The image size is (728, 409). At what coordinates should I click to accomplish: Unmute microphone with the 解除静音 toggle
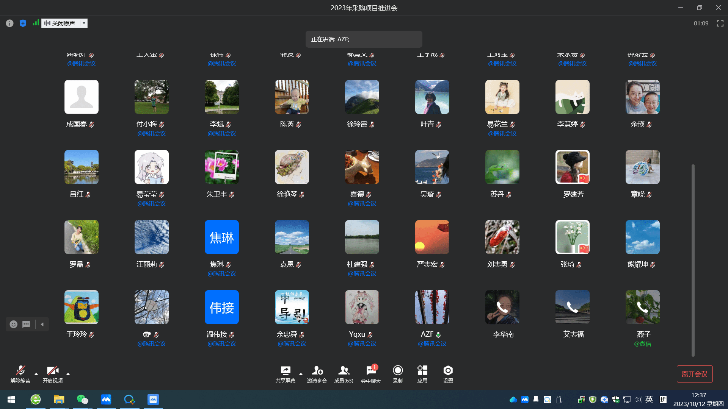click(20, 374)
